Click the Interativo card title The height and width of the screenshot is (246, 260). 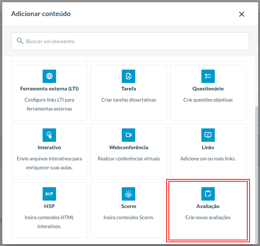pyautogui.click(x=49, y=147)
